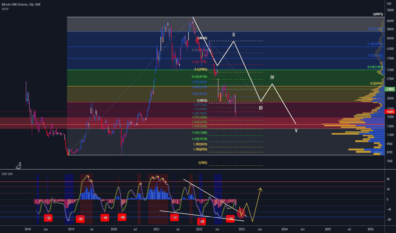Click the 2026 label on time axis
The width and height of the screenshot is (396, 233).
(x=371, y=229)
